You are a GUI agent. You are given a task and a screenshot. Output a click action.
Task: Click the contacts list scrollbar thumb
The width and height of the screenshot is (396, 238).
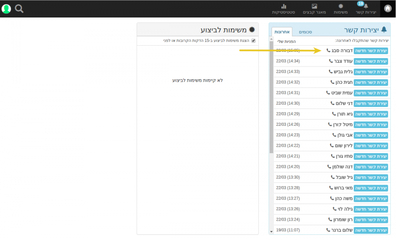pos(271,97)
